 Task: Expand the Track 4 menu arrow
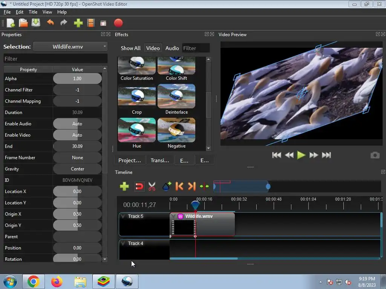(x=123, y=243)
